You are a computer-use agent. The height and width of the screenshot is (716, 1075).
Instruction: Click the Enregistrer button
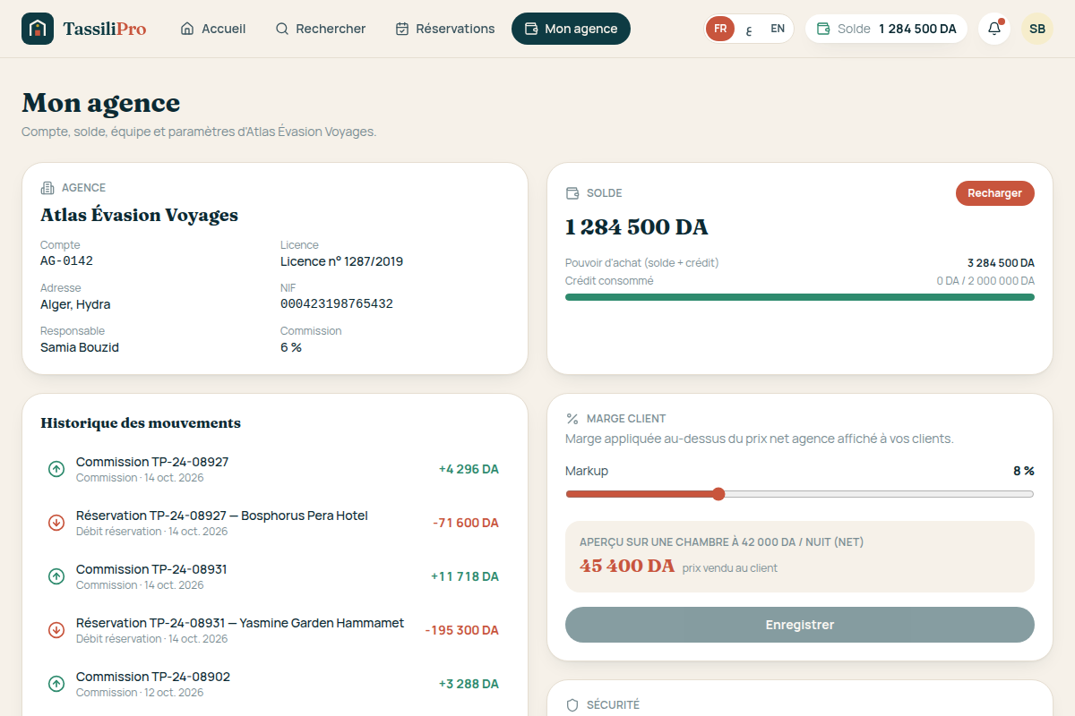(800, 625)
